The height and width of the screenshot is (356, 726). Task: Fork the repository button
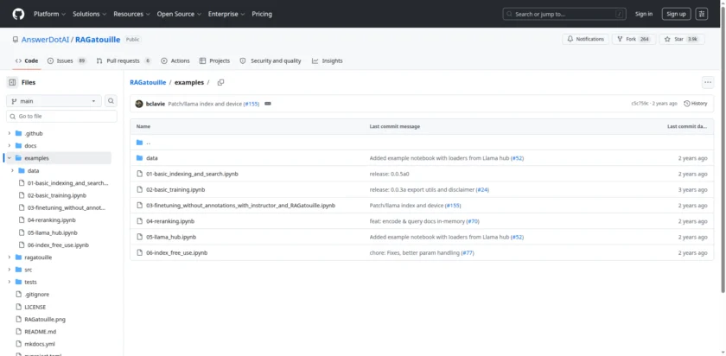634,40
